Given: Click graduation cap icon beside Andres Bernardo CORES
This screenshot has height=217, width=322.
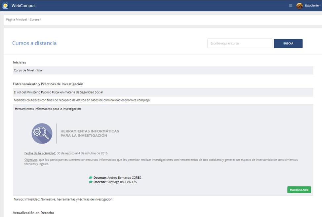Looking at the screenshot, I should click(91, 178).
